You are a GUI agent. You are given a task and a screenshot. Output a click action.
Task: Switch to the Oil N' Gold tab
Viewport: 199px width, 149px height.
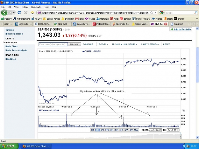[62, 24]
